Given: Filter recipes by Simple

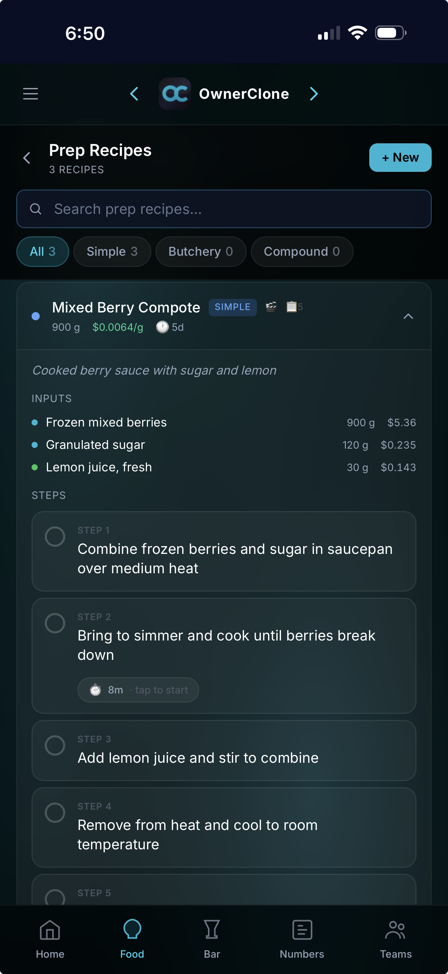Looking at the screenshot, I should pos(112,251).
